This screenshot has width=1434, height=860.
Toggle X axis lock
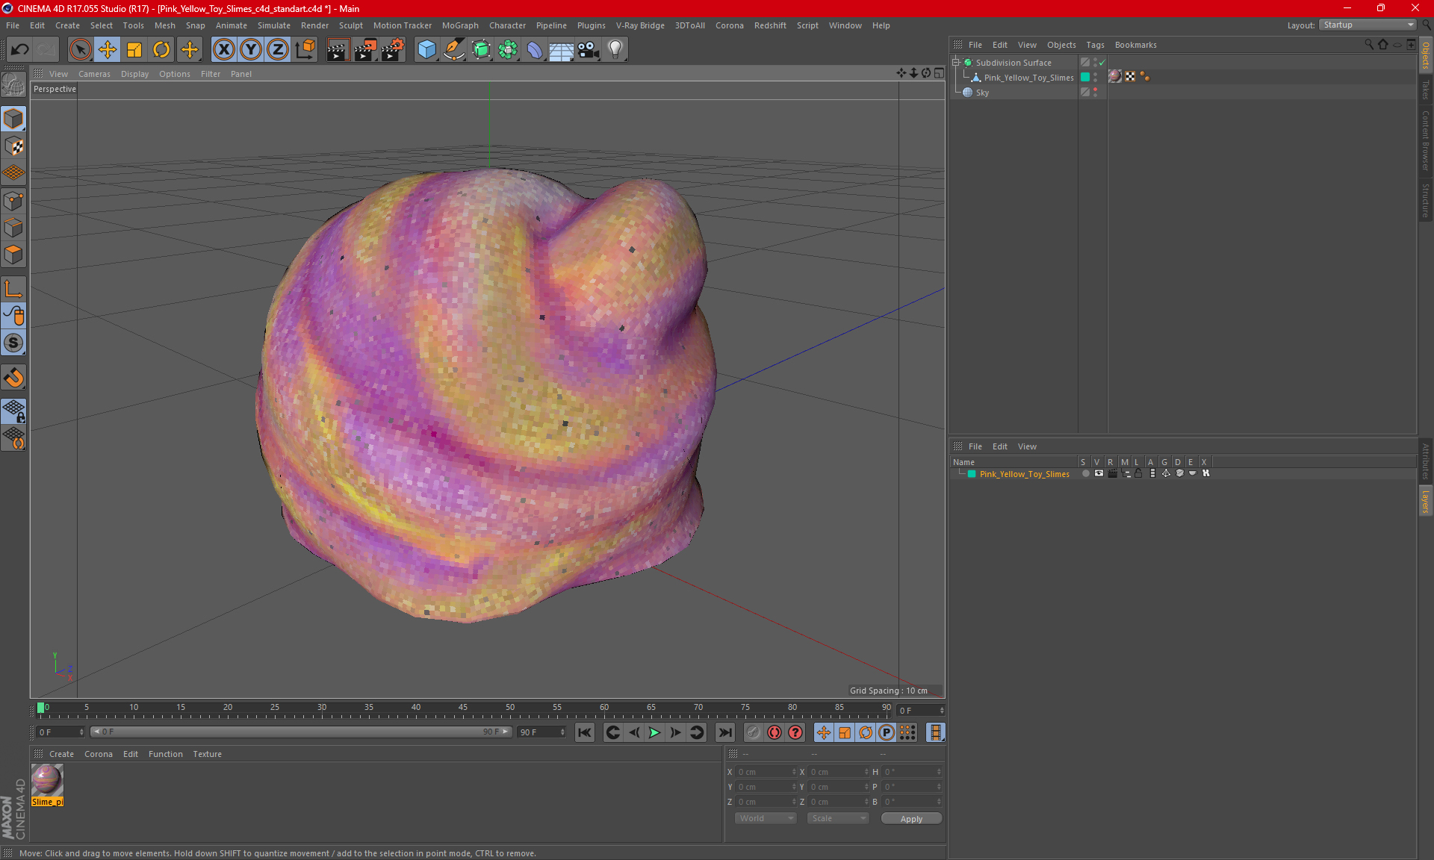pos(223,49)
